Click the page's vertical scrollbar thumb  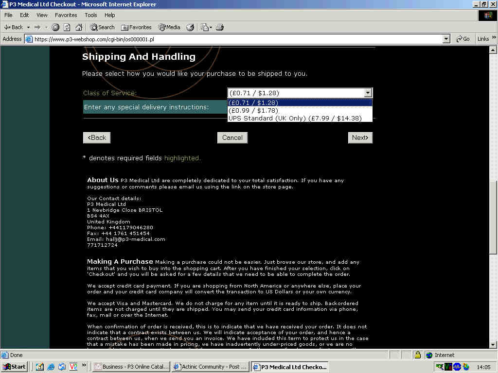[493, 216]
